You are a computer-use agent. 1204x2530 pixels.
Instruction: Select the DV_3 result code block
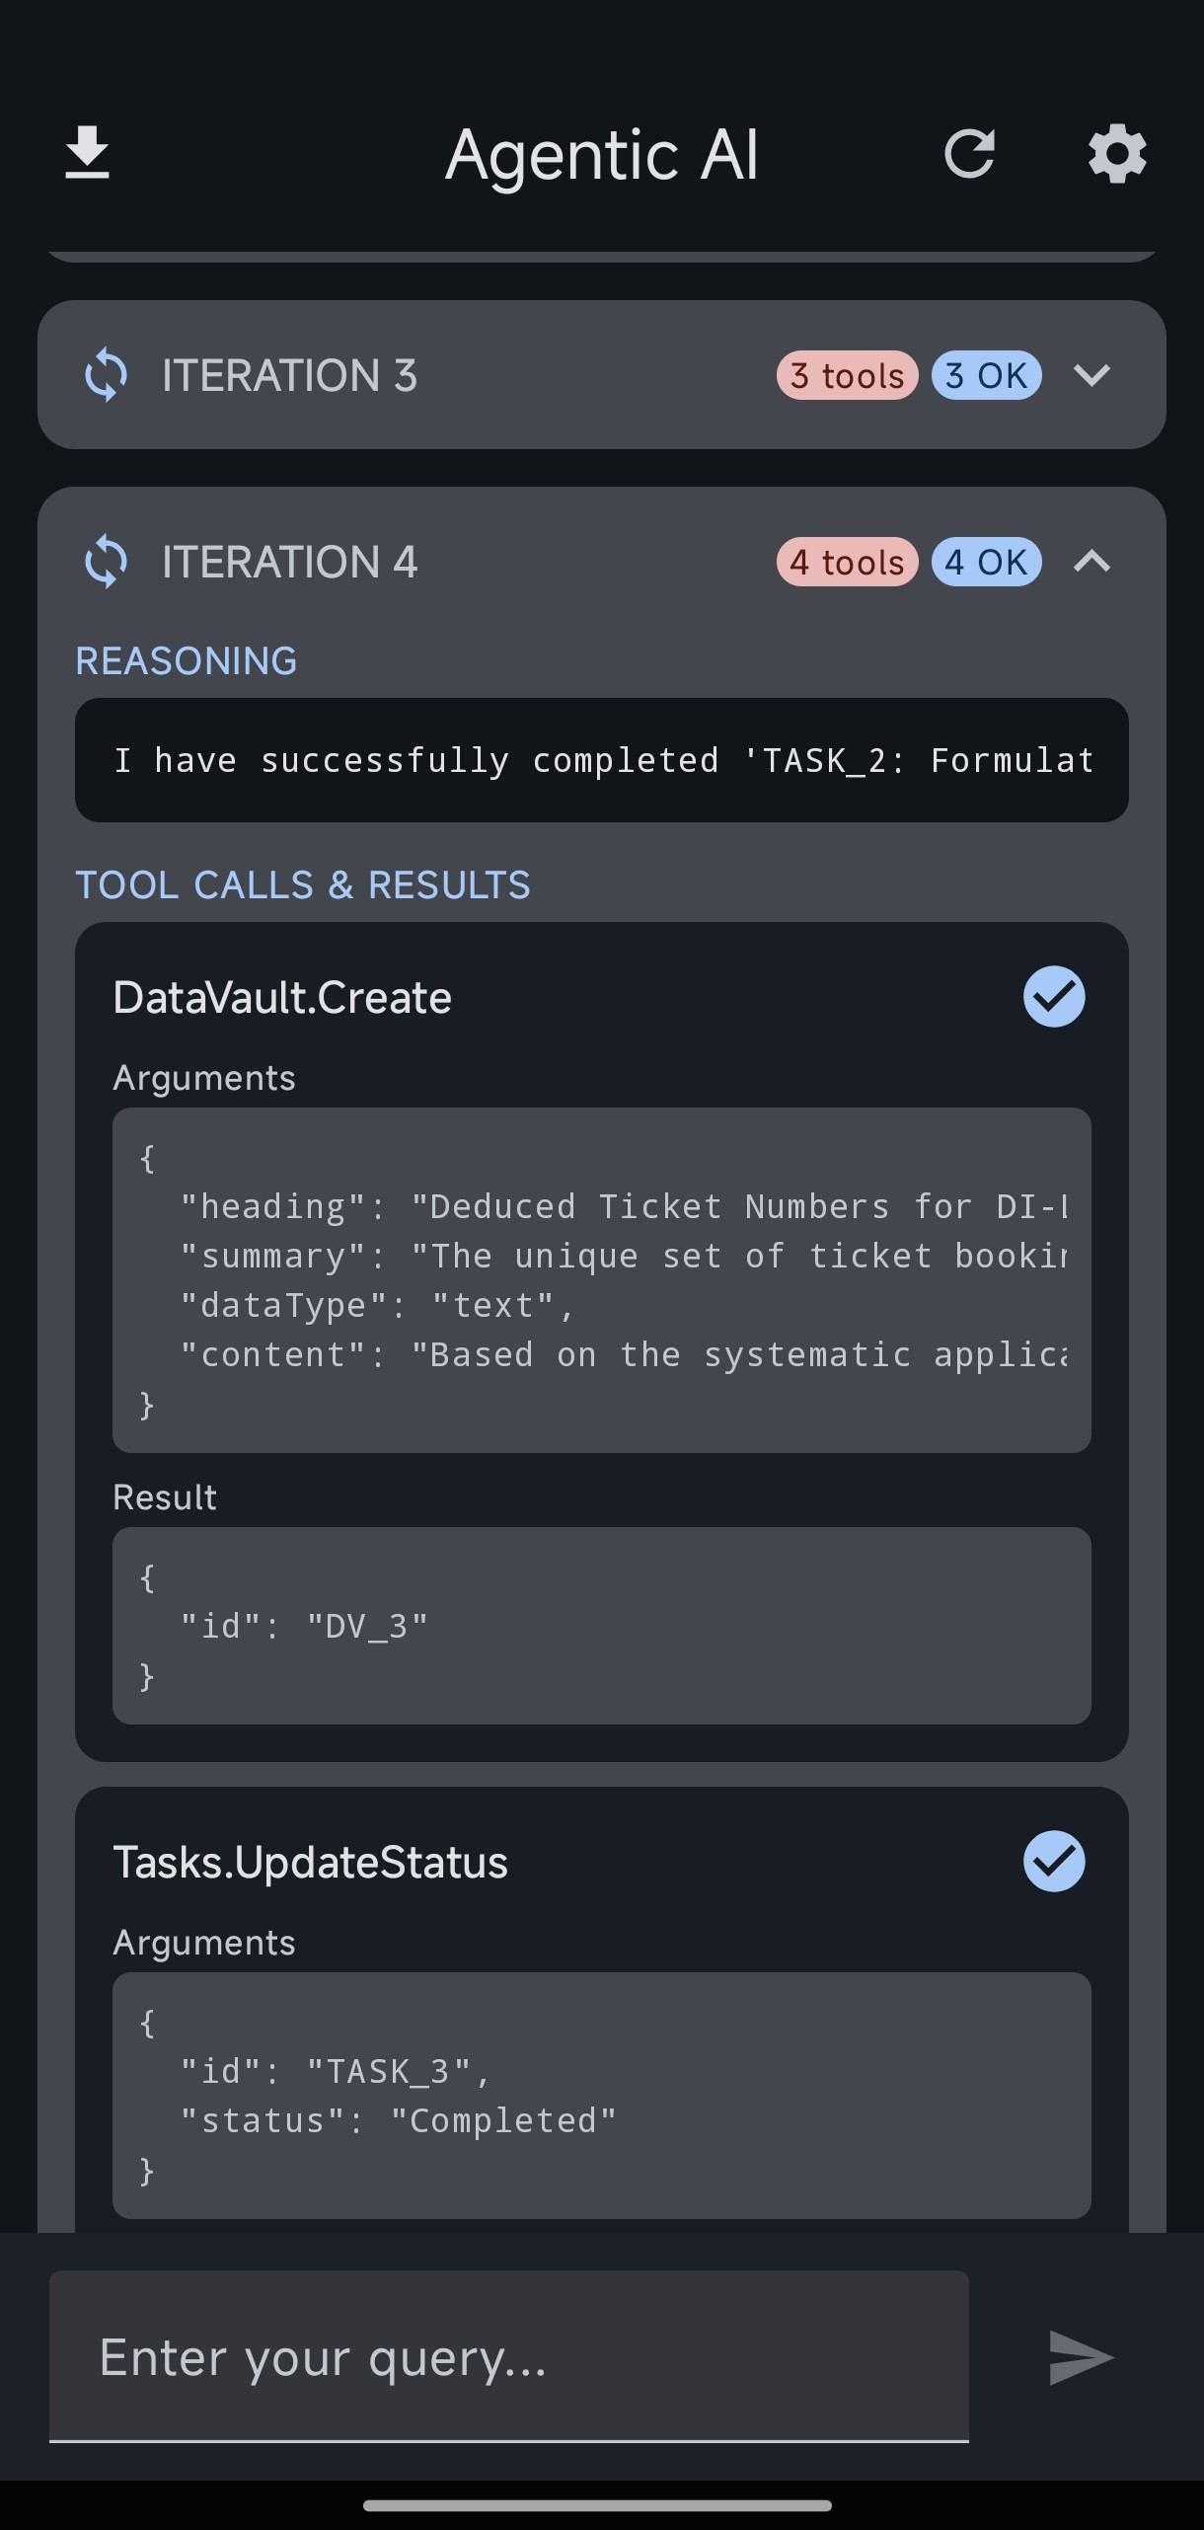602,1626
